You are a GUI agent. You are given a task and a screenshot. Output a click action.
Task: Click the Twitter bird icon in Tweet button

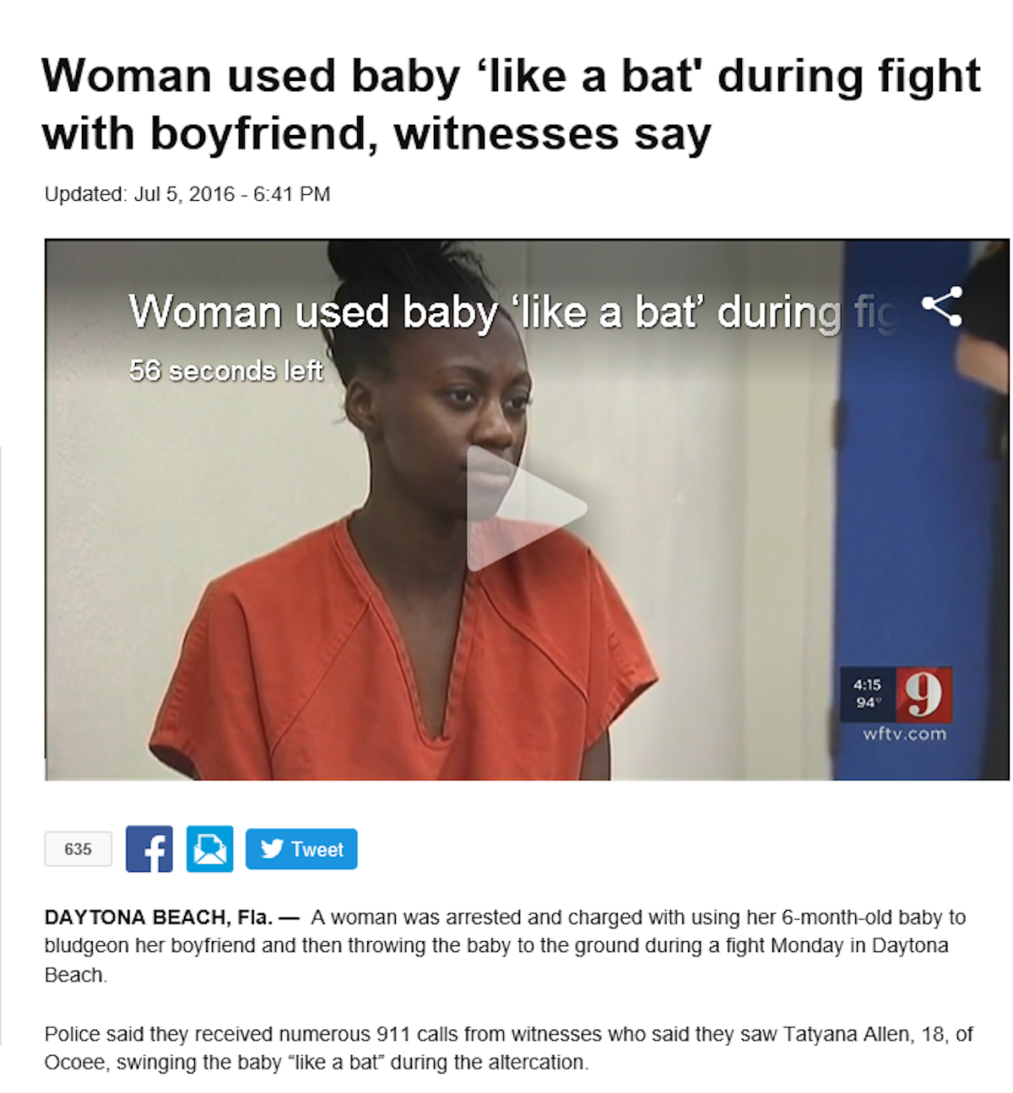tap(272, 848)
